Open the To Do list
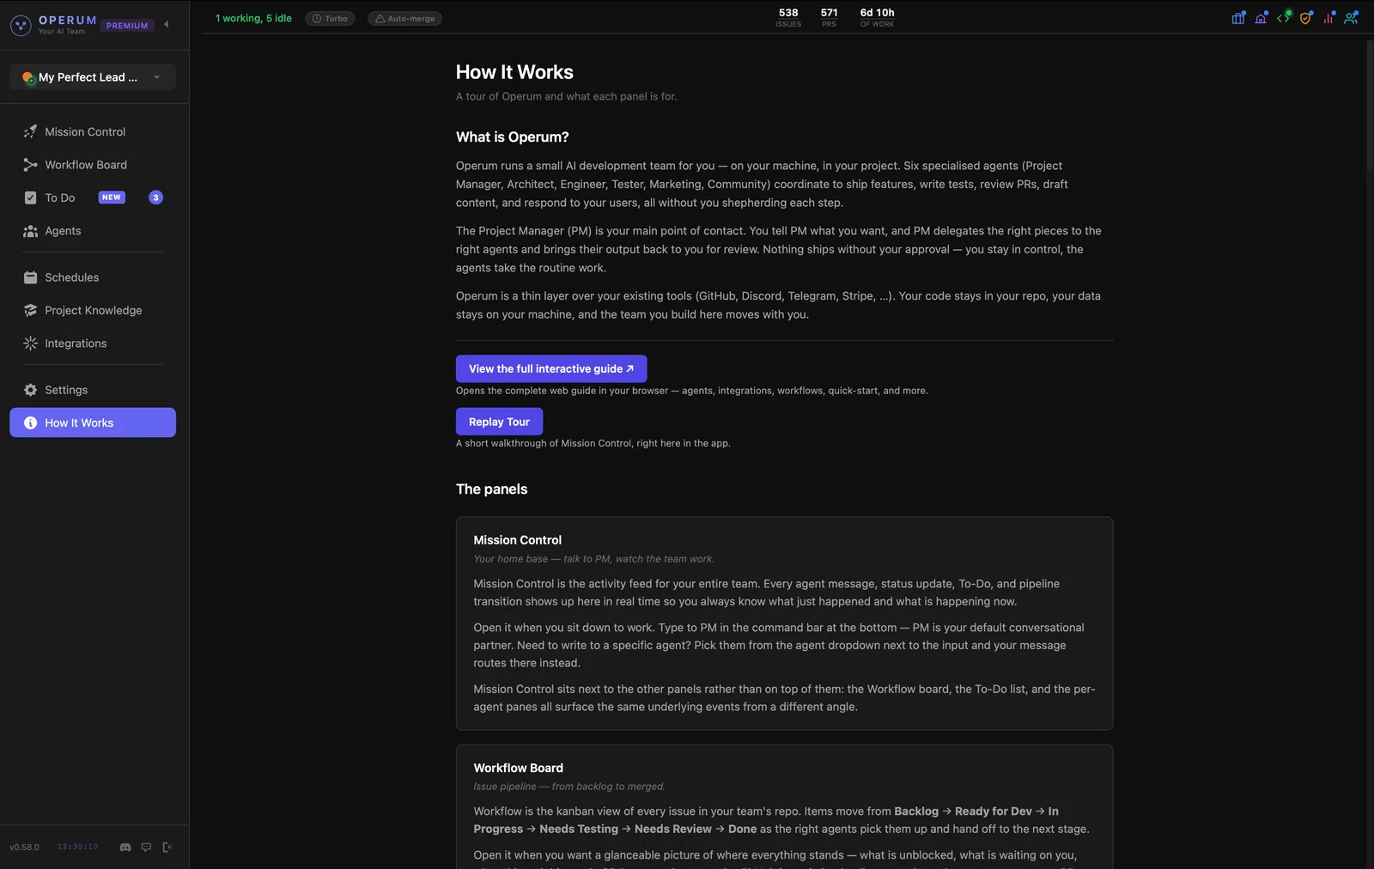The image size is (1374, 869). [93, 197]
